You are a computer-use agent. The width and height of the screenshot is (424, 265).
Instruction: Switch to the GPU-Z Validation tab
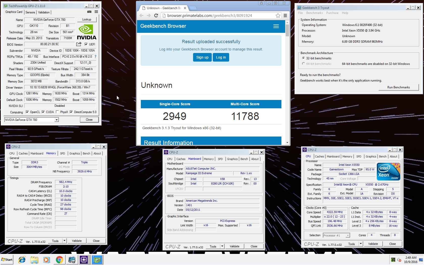click(44, 12)
